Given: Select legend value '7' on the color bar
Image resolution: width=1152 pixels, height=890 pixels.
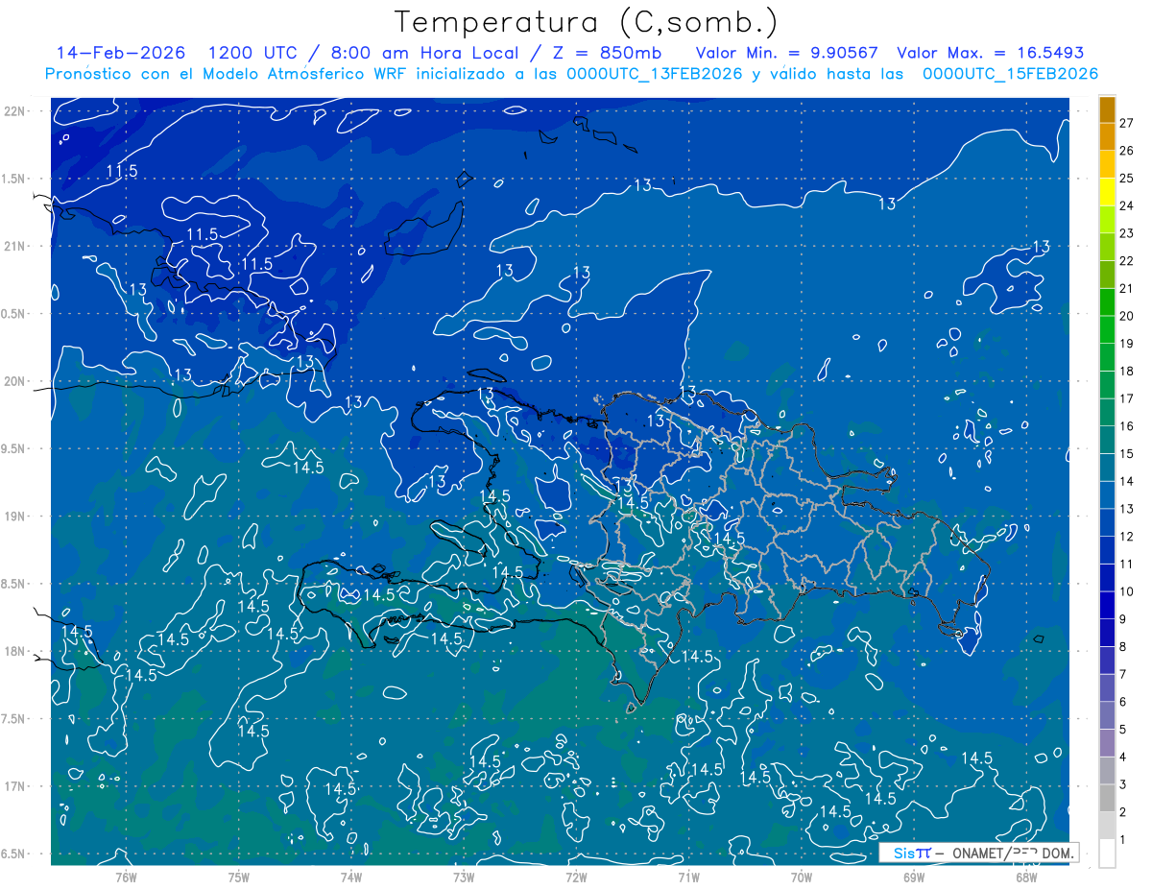Looking at the screenshot, I should 1123,674.
